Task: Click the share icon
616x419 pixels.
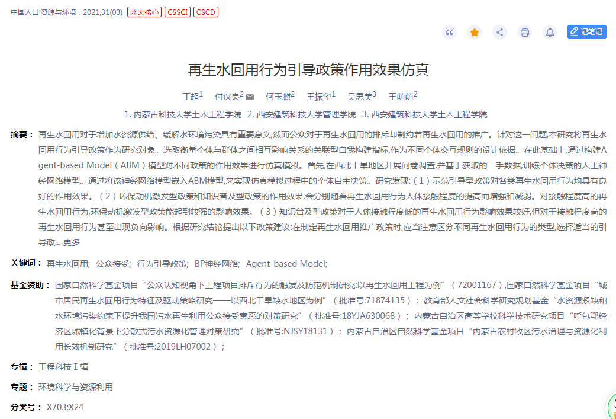Action: [x=500, y=33]
